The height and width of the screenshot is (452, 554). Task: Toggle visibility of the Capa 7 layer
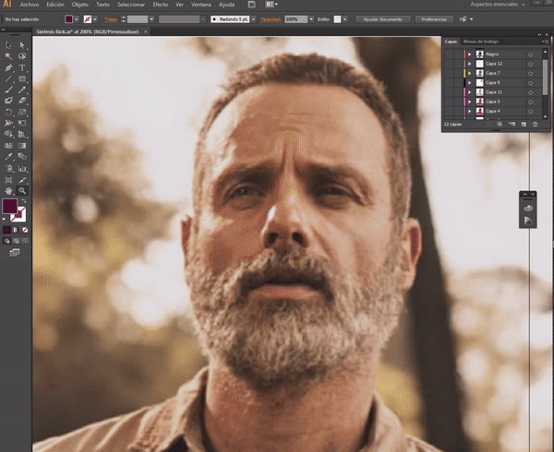449,73
